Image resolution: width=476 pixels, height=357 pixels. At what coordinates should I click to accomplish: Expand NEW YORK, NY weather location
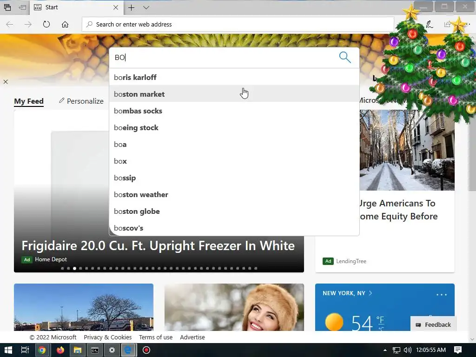(347, 293)
